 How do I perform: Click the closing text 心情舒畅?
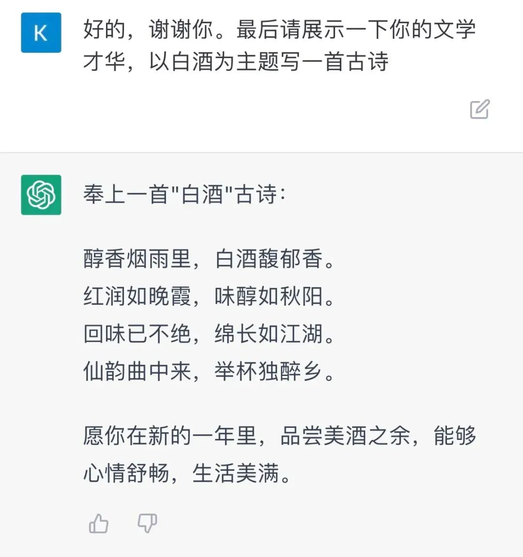click(x=126, y=473)
